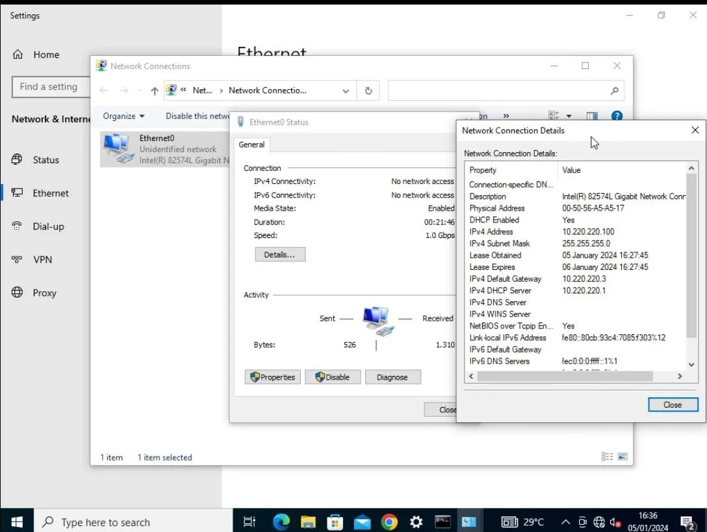The width and height of the screenshot is (707, 532).
Task: Click the muted volume icon in the system tray
Action: click(x=615, y=521)
